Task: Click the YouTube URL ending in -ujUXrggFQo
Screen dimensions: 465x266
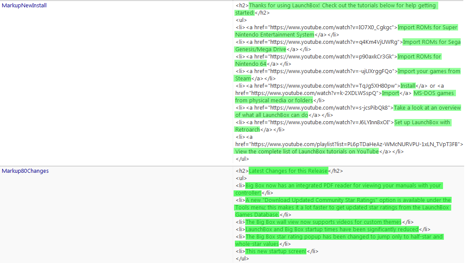Action: click(332, 71)
